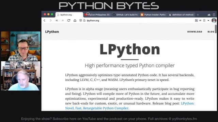Screen dimensions: 218x122
Task: Switch to the GitHub: Let's build tab
Action: click(x=125, y=15)
